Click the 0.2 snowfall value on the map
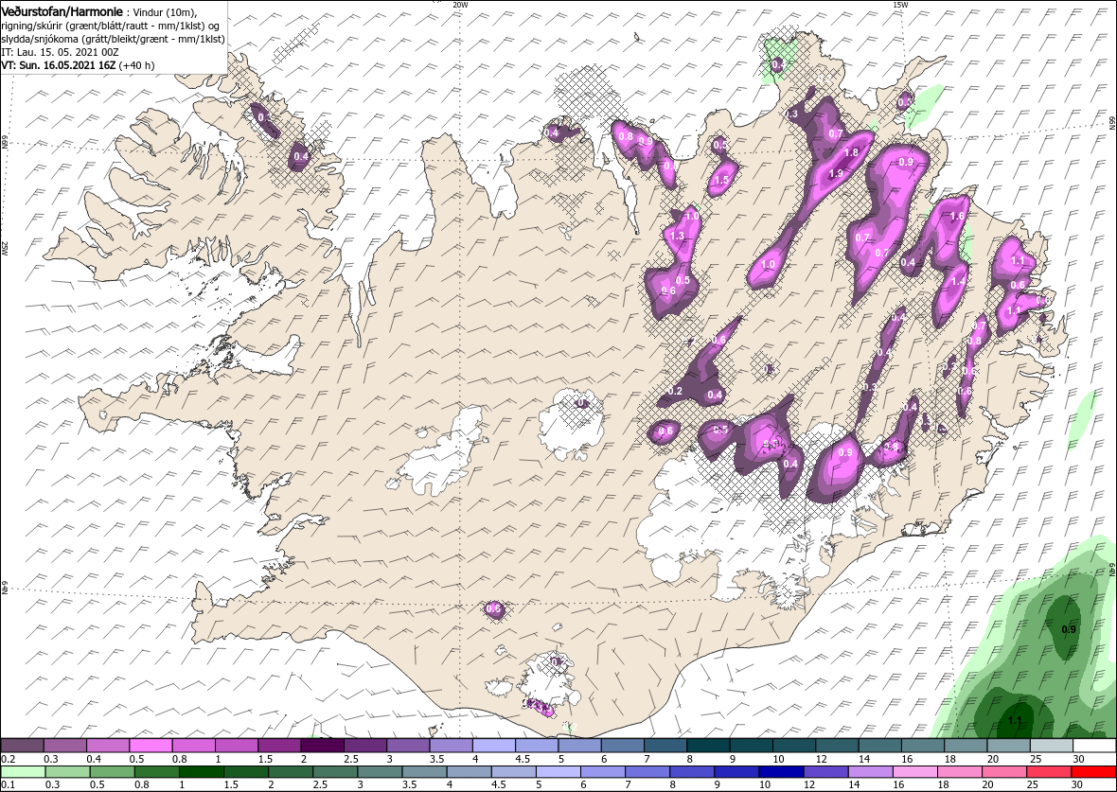 click(x=675, y=391)
